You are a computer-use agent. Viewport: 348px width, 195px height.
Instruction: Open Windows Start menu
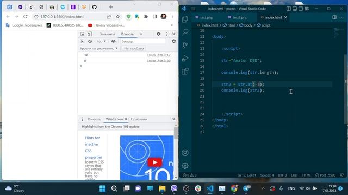click(x=102, y=188)
